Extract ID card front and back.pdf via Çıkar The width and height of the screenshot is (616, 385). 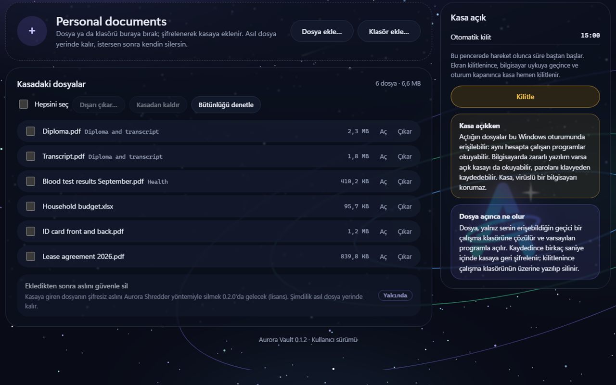405,231
